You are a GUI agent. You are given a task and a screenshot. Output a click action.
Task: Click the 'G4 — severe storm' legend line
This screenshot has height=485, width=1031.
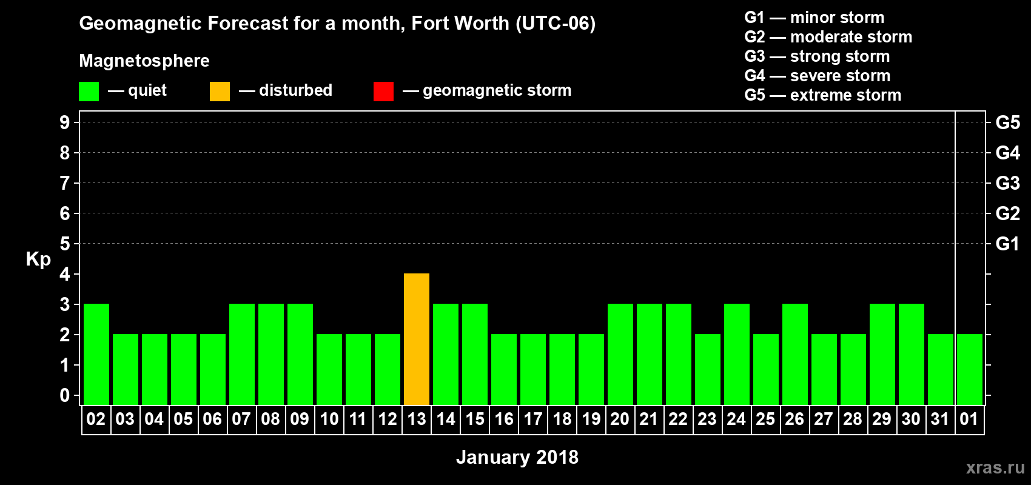point(818,76)
